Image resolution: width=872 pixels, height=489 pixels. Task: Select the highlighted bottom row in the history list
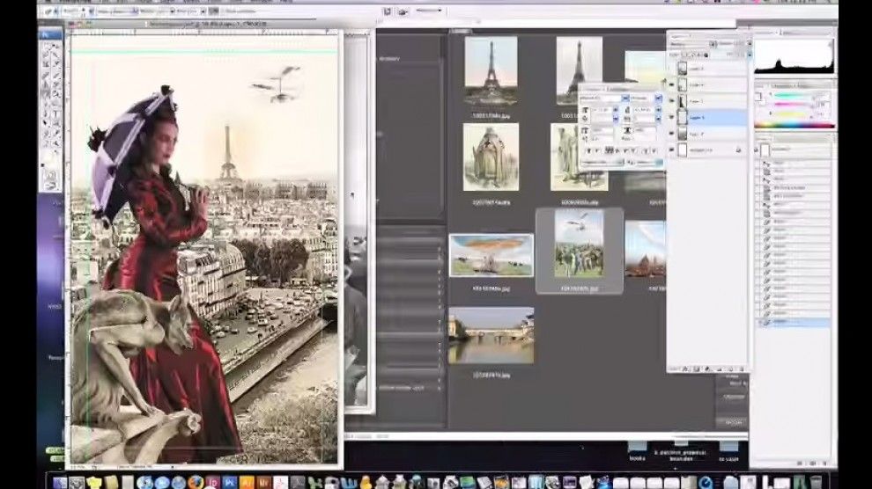click(794, 322)
